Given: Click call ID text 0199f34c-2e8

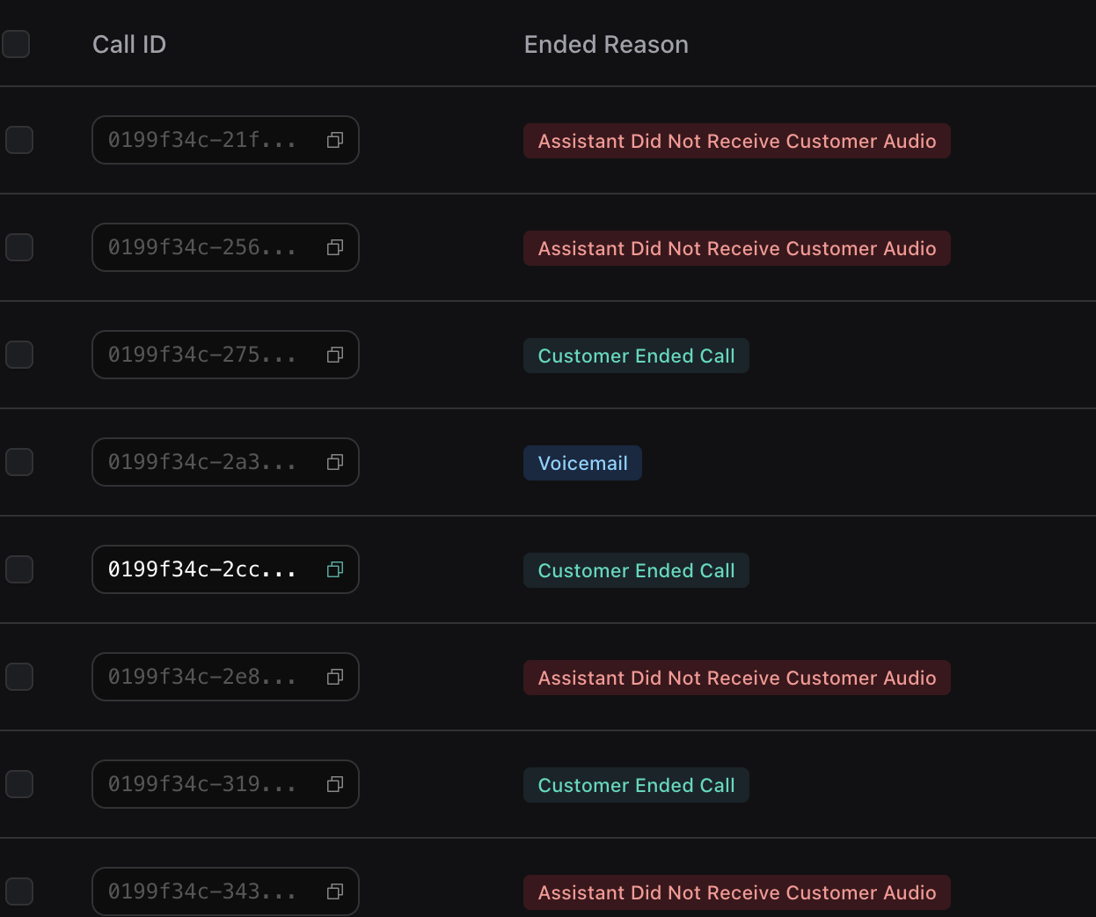Looking at the screenshot, I should tap(201, 678).
